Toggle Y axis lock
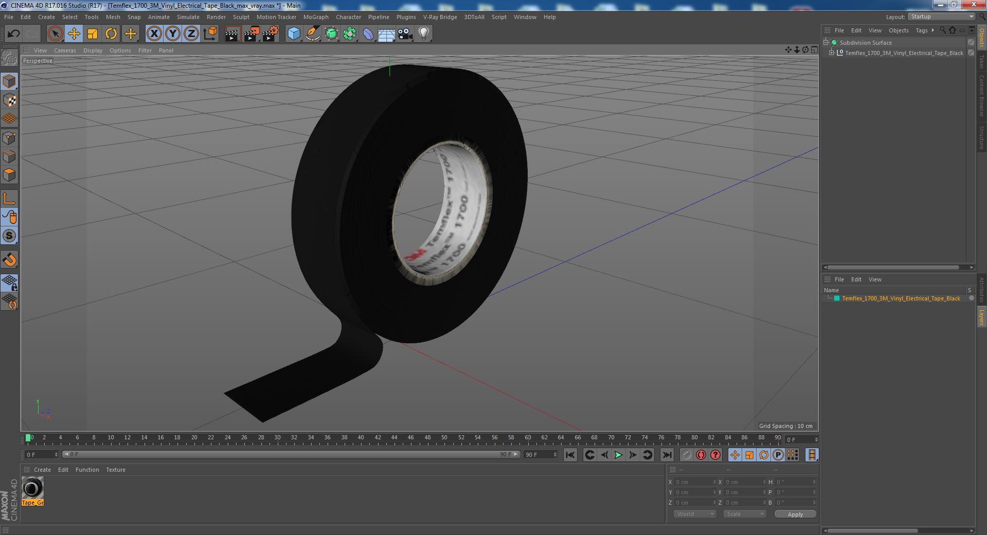Image resolution: width=987 pixels, height=535 pixels. coord(173,34)
